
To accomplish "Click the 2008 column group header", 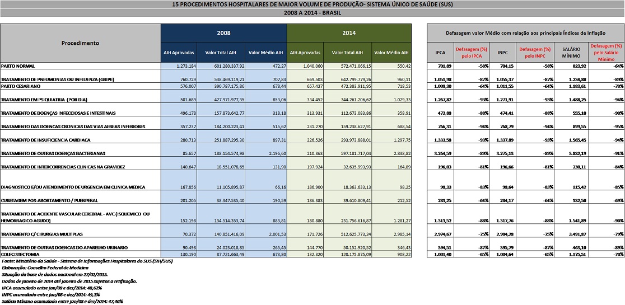I will 223,33.
